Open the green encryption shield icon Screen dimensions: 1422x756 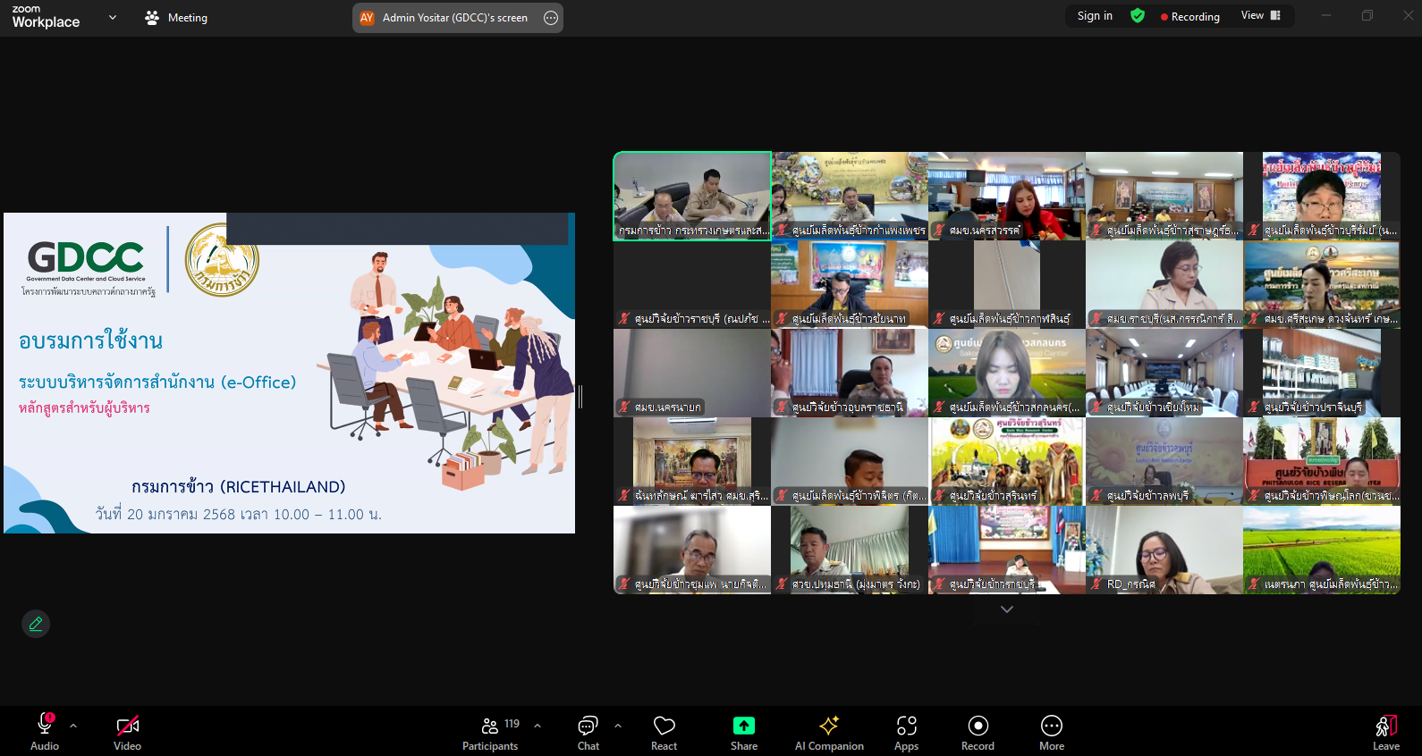click(1138, 16)
